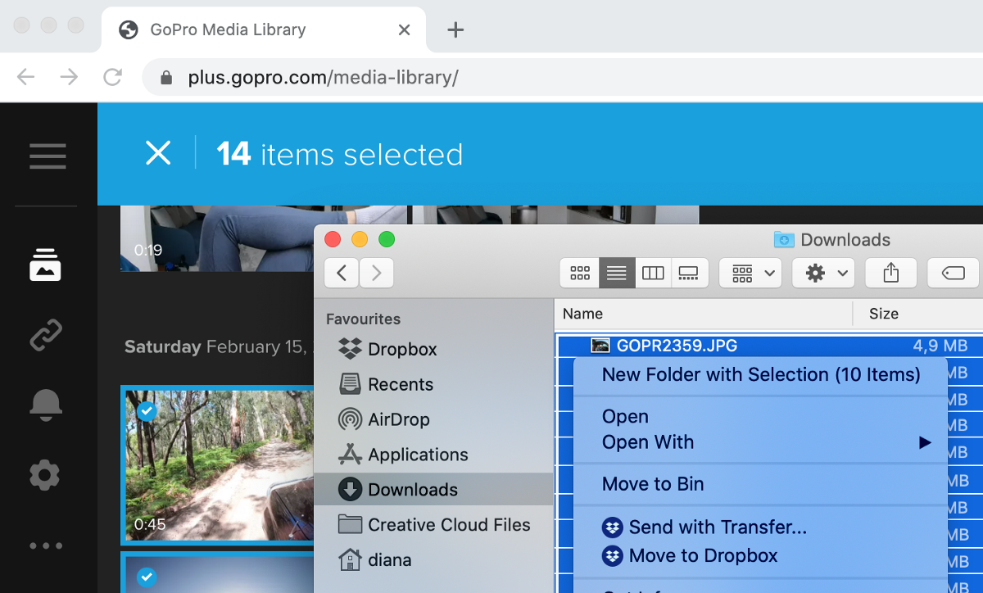Switch Finder to icon view

[x=580, y=273]
